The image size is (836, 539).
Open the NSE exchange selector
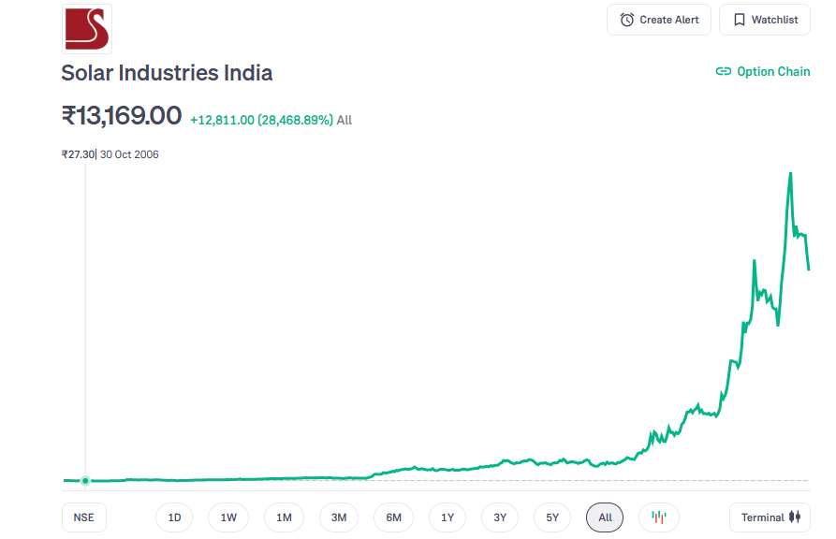84,517
